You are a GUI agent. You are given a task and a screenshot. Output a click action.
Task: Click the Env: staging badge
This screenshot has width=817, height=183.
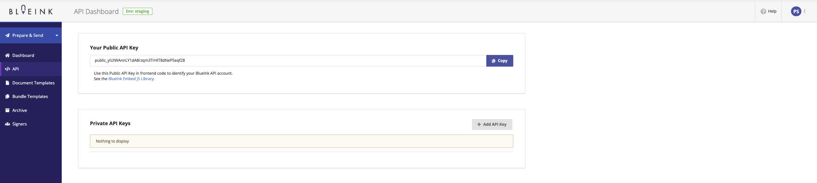[137, 11]
